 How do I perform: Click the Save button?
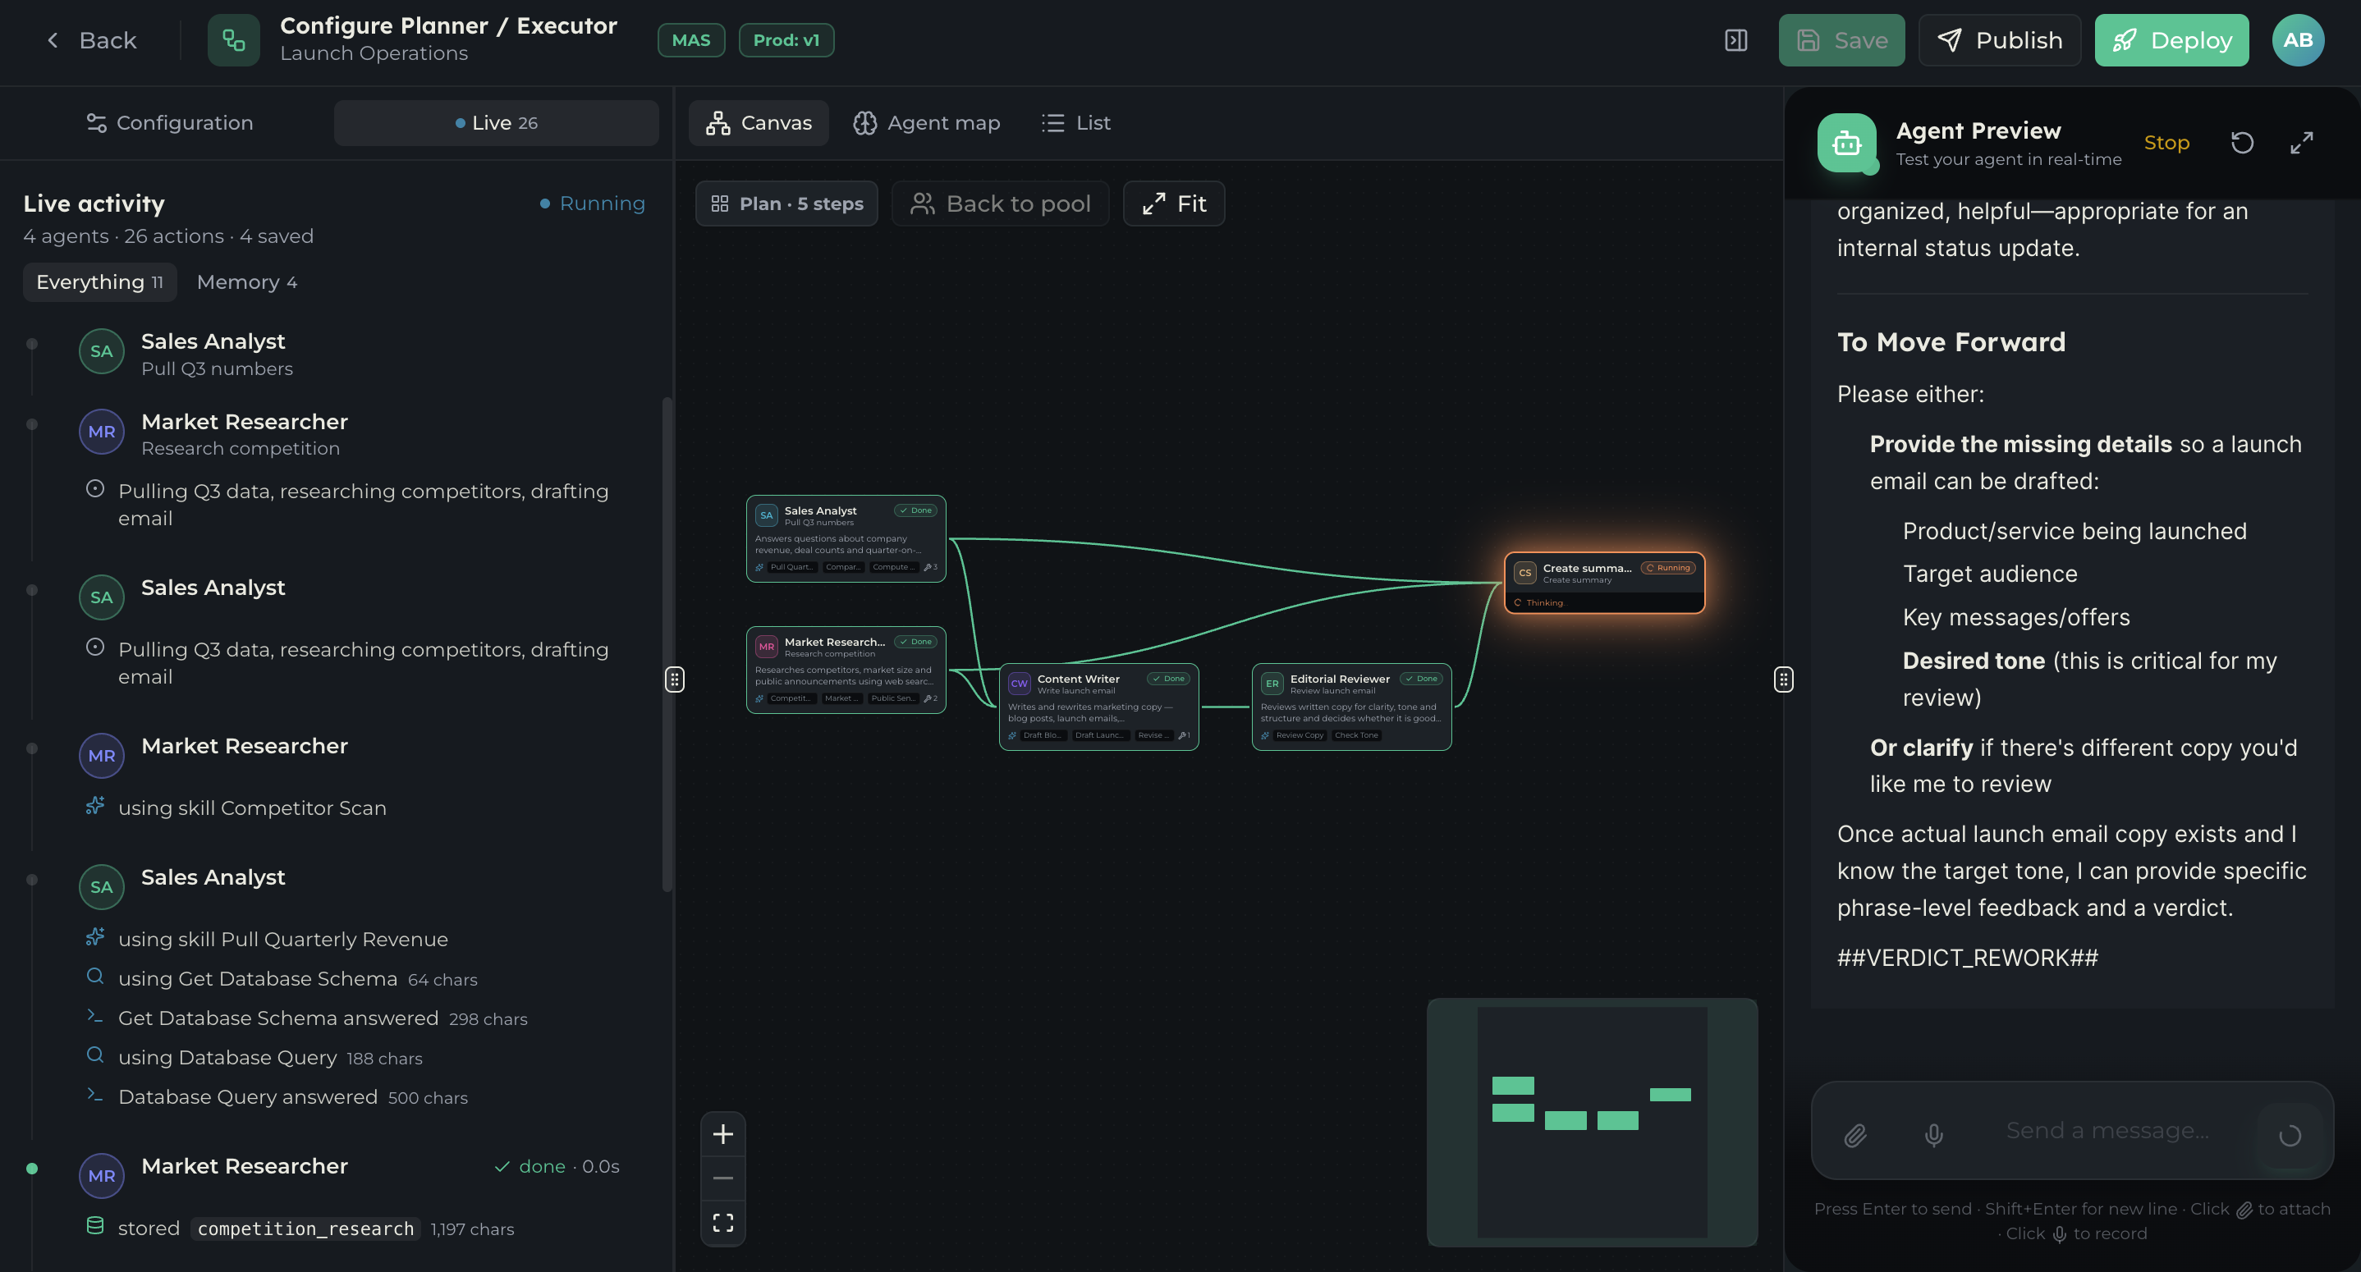point(1841,40)
